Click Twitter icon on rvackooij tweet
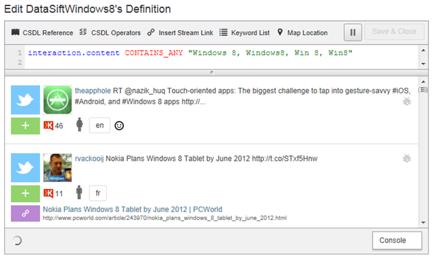This screenshot has height=258, width=433. [26, 167]
